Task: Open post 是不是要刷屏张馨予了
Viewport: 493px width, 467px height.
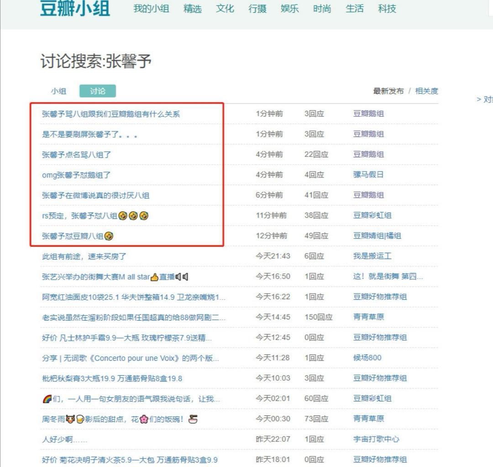Action: click(89, 135)
